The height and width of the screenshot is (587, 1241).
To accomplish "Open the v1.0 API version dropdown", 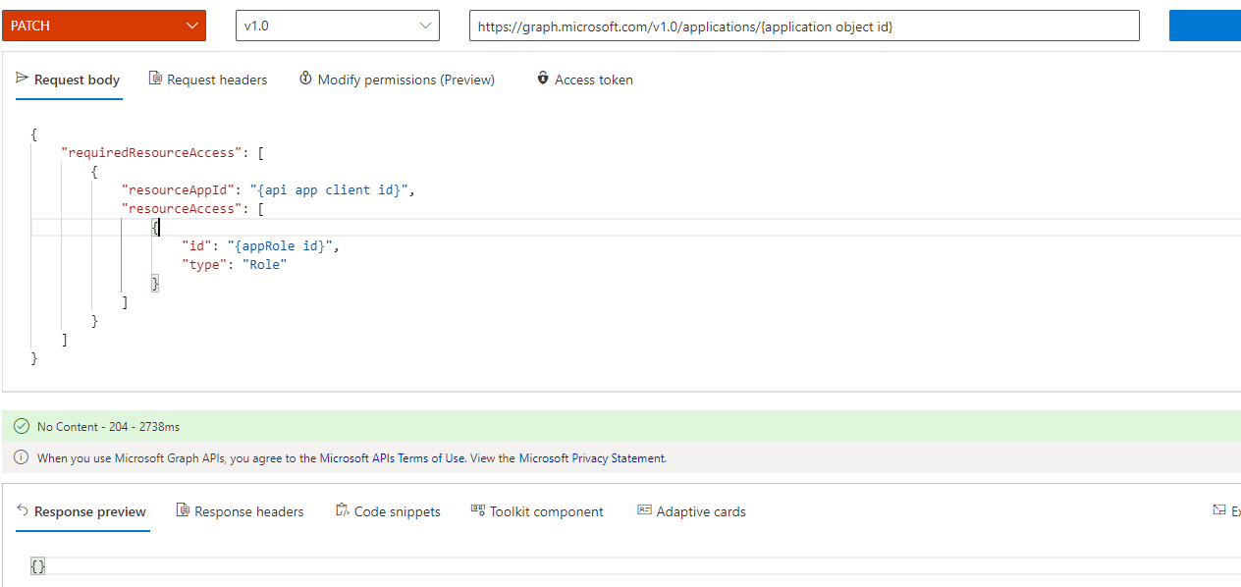I will click(337, 25).
